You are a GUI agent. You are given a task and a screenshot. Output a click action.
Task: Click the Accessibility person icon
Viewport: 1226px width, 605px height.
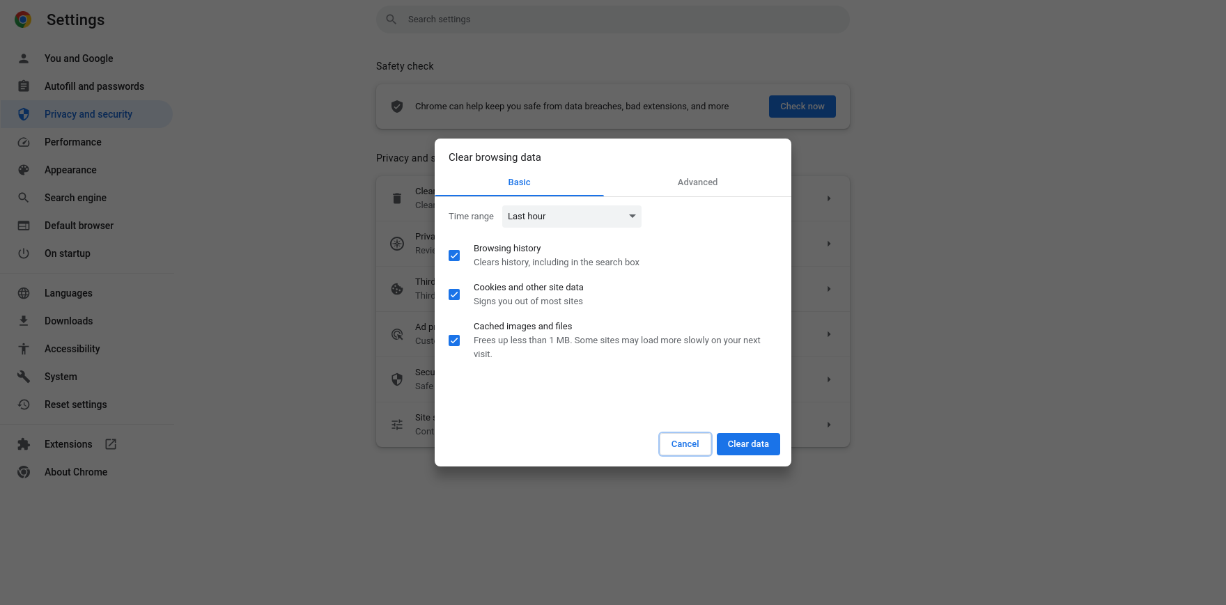point(24,349)
